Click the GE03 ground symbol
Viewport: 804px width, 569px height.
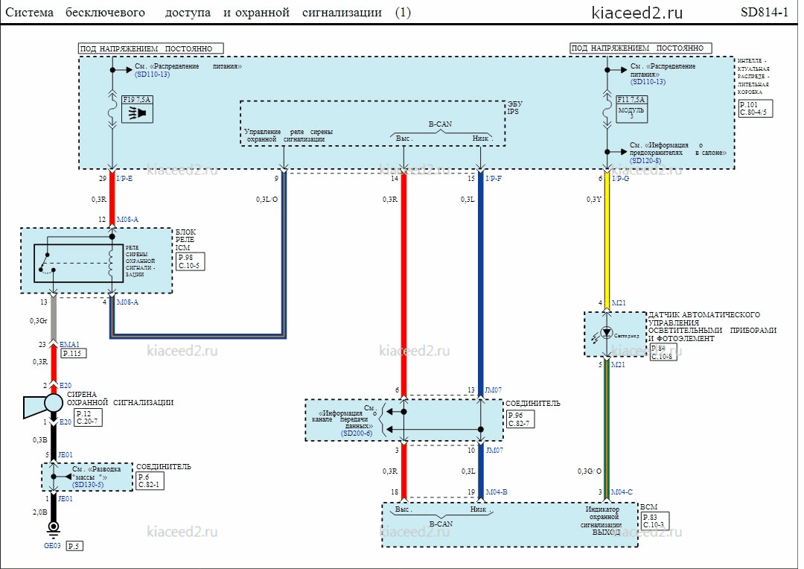coord(53,529)
